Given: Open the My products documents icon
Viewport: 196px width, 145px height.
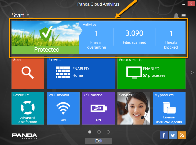Looking at the screenshot, I should click(x=169, y=108).
